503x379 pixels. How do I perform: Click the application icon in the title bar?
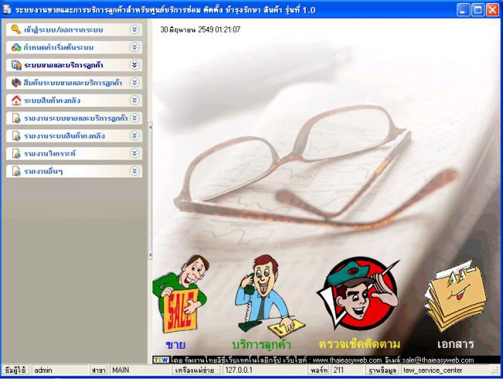pyautogui.click(x=7, y=9)
